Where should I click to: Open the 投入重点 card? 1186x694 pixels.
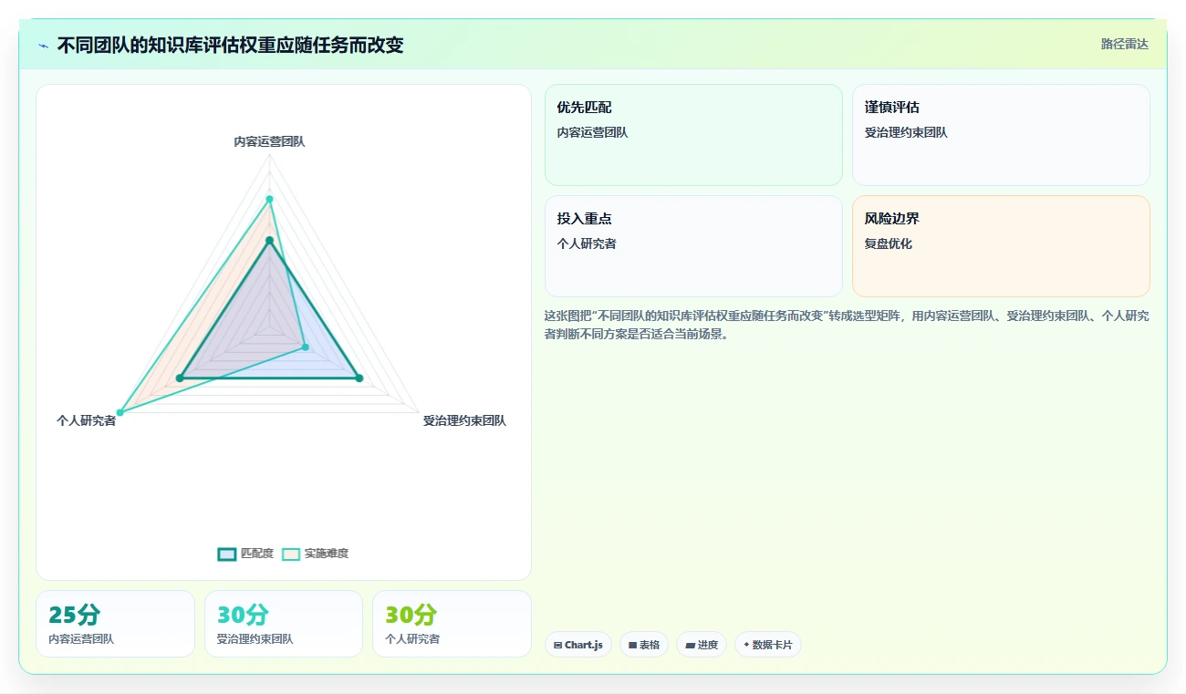pos(693,246)
